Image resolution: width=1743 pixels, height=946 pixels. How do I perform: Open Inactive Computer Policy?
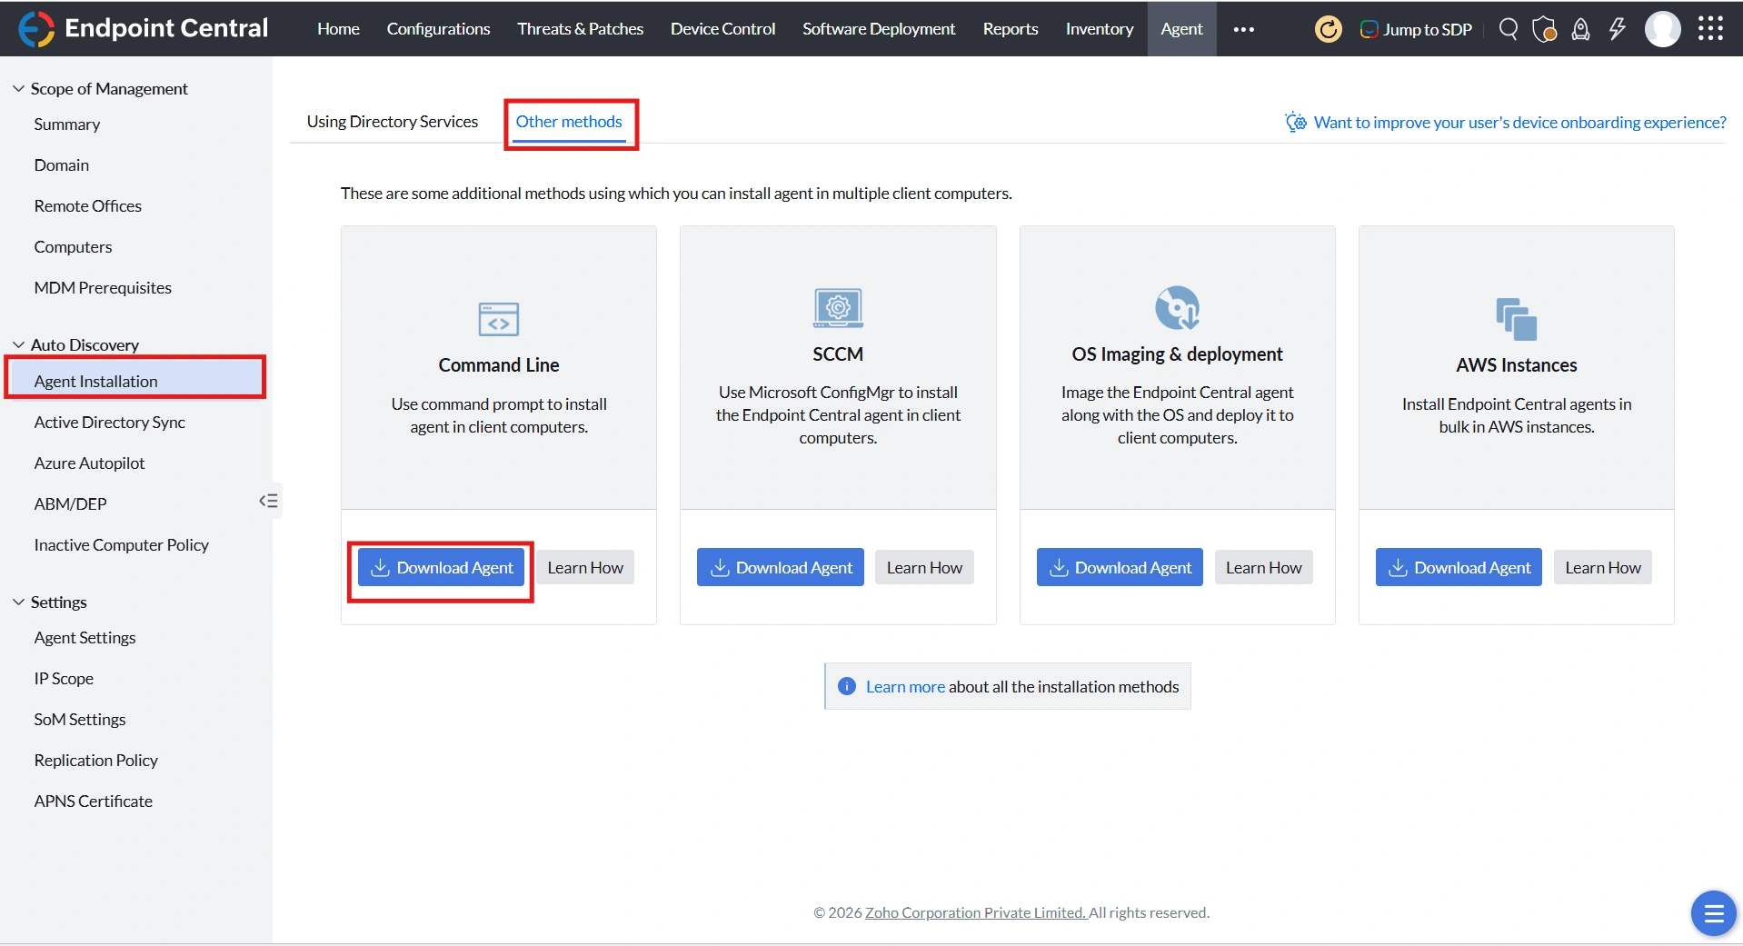tap(122, 545)
